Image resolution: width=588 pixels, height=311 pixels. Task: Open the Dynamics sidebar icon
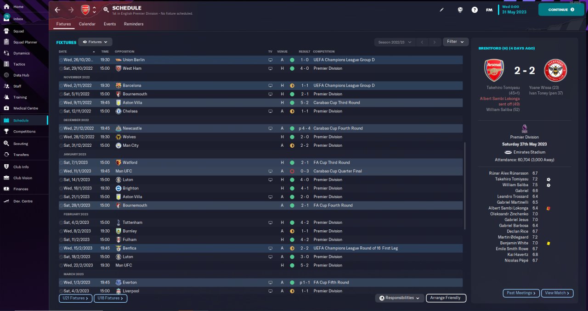(x=6, y=53)
